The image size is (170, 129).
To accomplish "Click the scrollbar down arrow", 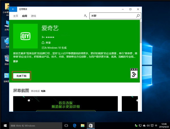I will pyautogui.click(x=141, y=111).
